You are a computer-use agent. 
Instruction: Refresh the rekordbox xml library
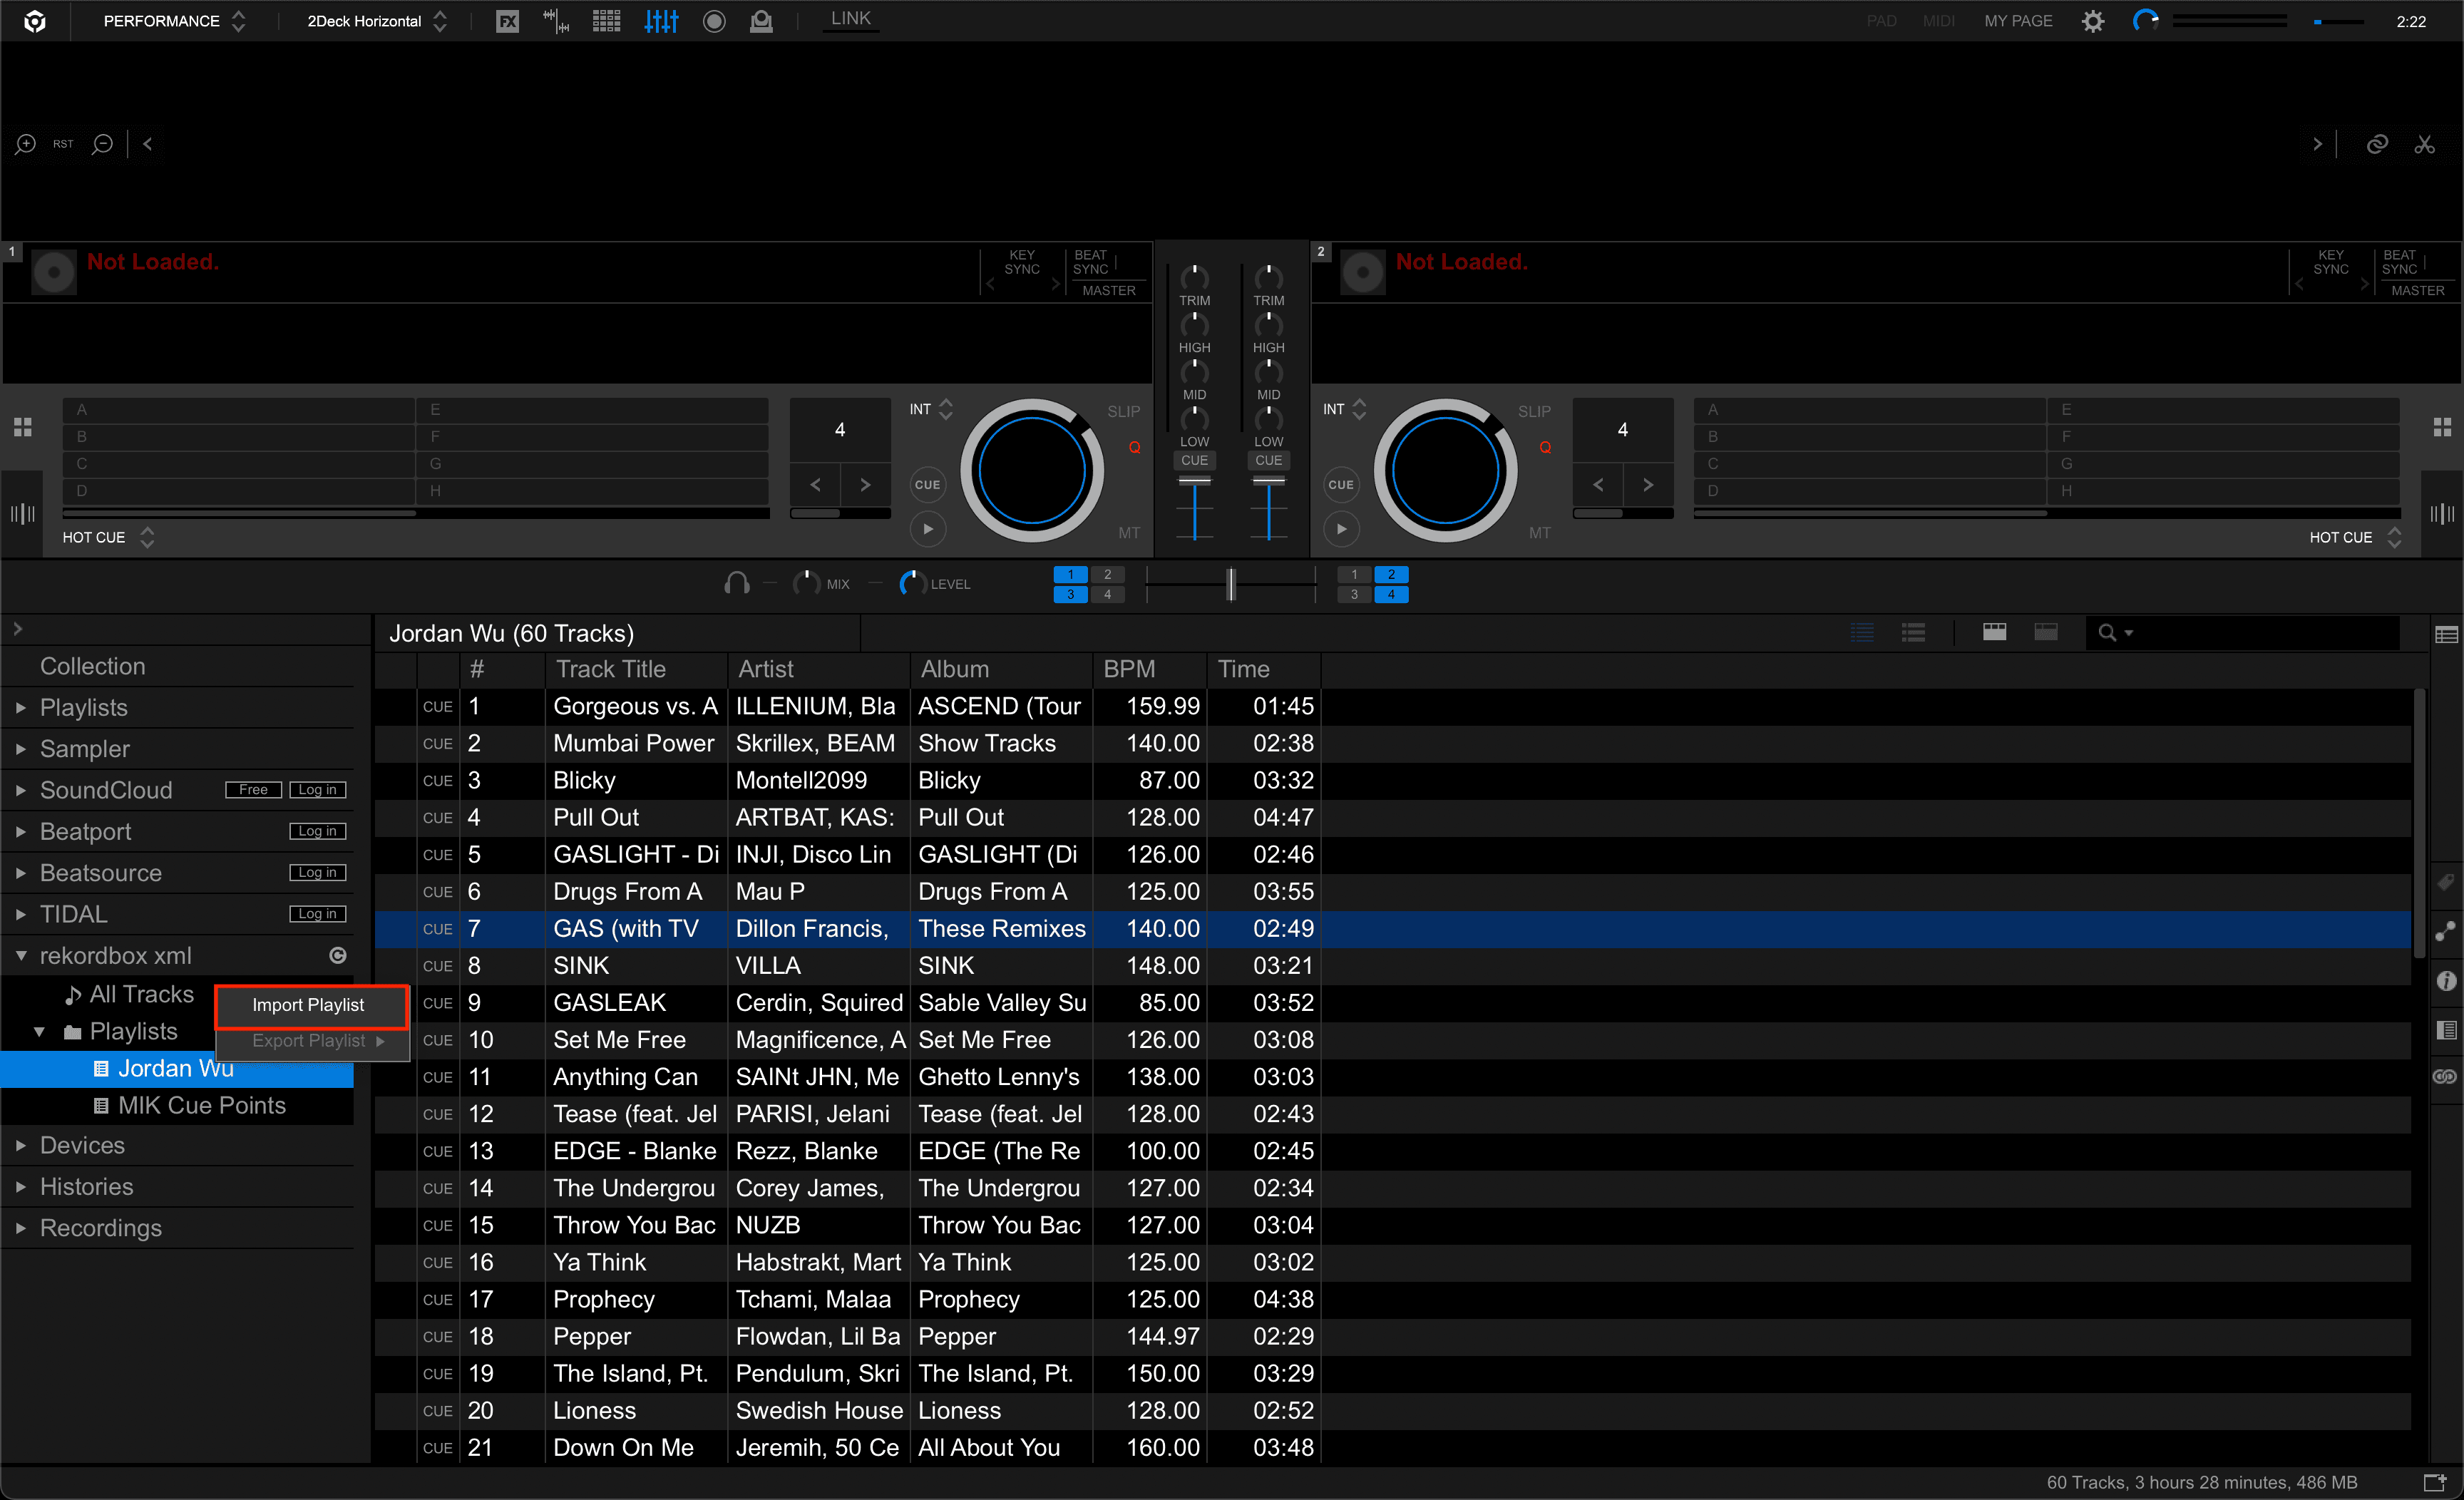pyautogui.click(x=338, y=955)
